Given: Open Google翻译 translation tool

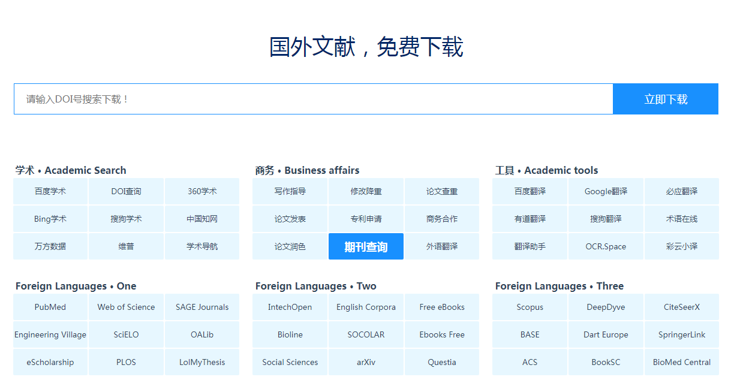Looking at the screenshot, I should coord(606,191).
